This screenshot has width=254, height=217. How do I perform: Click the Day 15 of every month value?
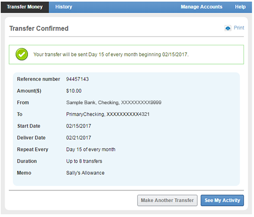tap(91, 149)
